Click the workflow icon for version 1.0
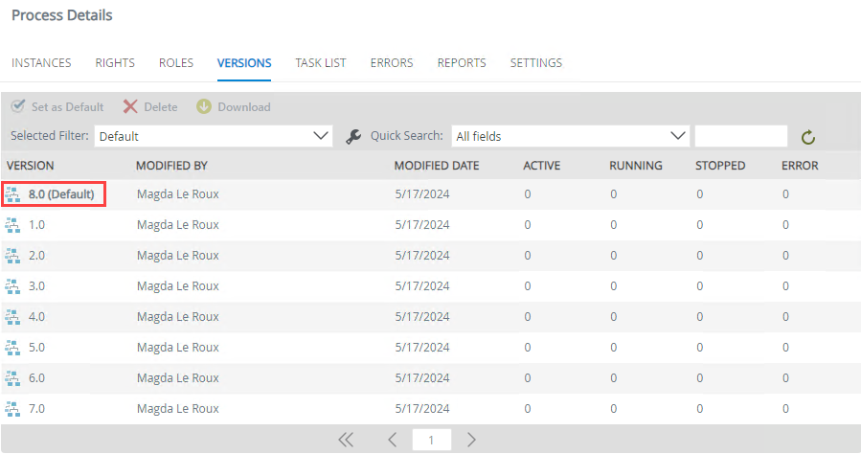 click(13, 225)
